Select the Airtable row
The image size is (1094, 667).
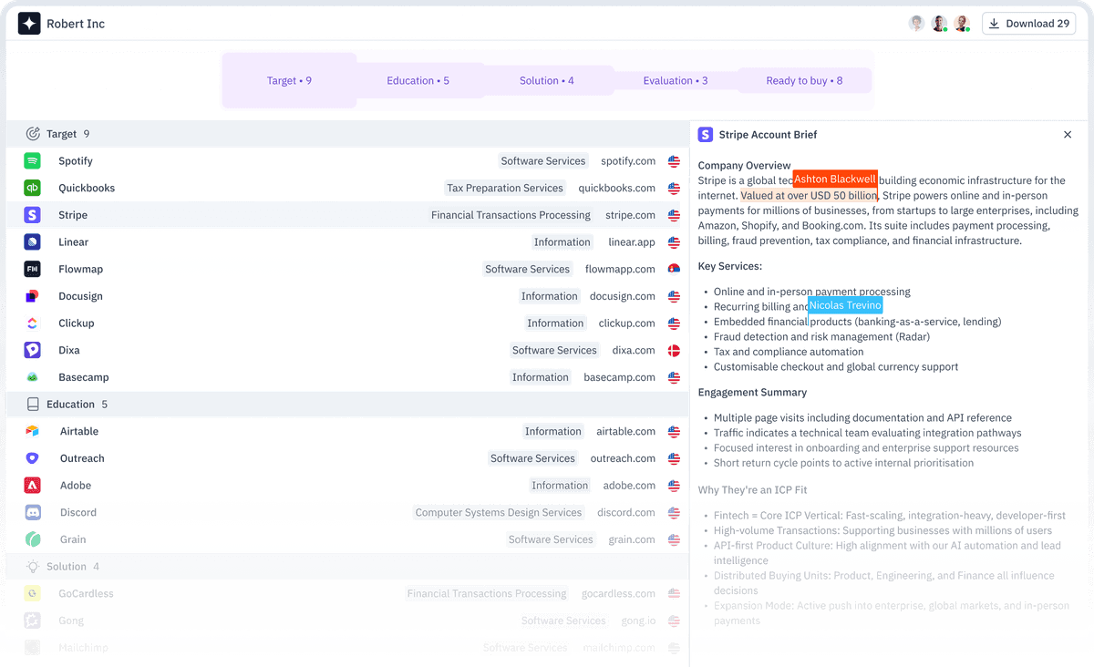coord(347,431)
